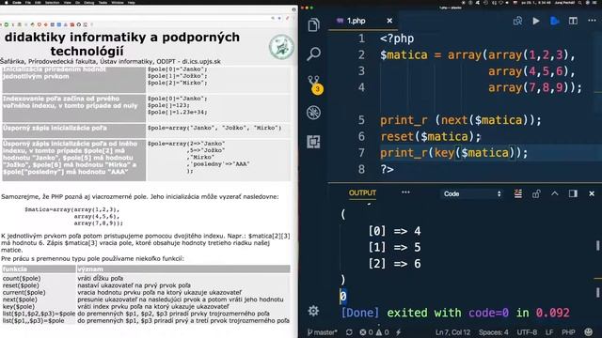Open the Explorer files view in VS Code
This screenshot has width=602, height=338.
tap(313, 25)
